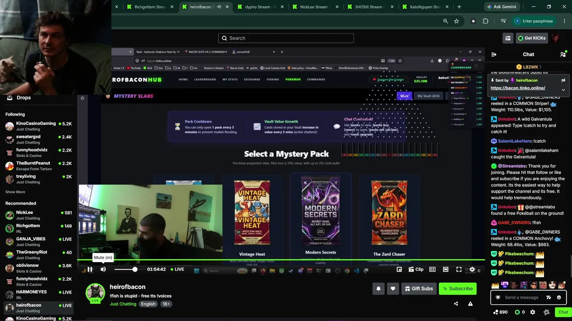This screenshot has width=572, height=321.
Task: Open the chat users list icon
Action: point(563,54)
